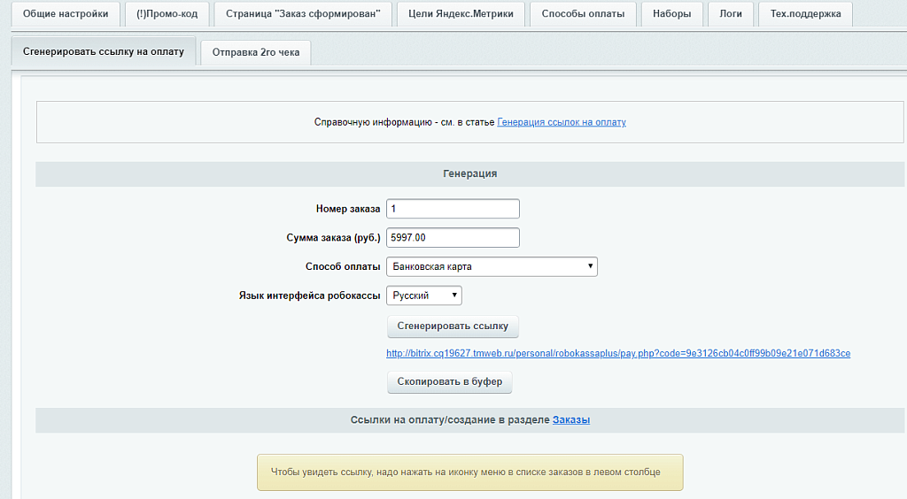Open the Страница "Заказ сформирован" tab

click(x=303, y=14)
